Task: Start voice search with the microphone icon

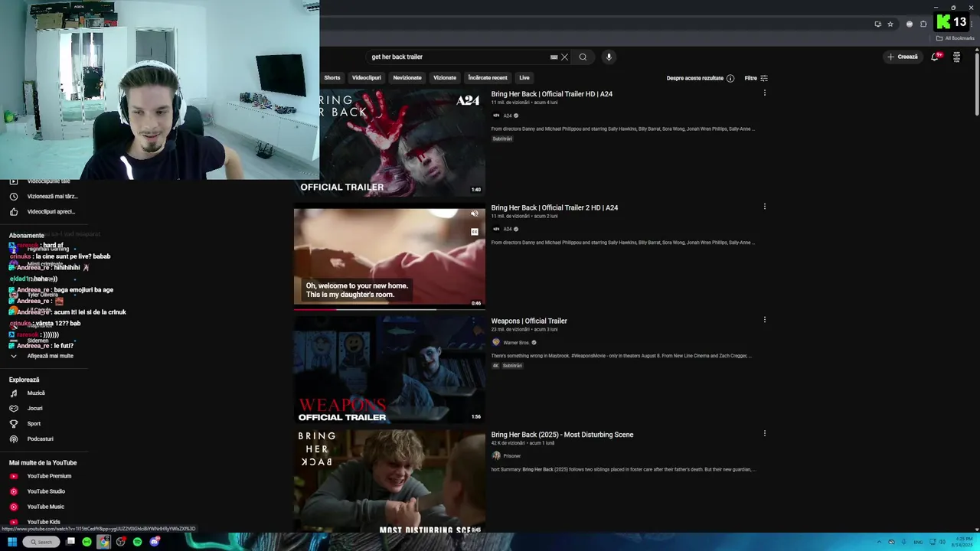Action: pyautogui.click(x=609, y=57)
